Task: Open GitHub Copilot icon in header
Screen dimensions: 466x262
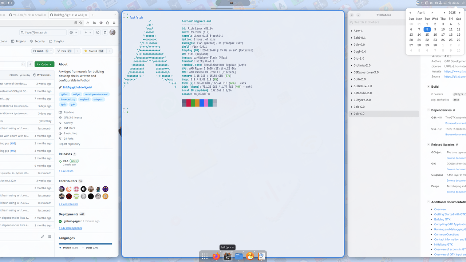Action: click(71, 32)
